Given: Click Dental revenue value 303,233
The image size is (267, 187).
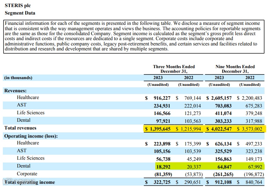Looking at the screenshot, I should pos(223,121).
